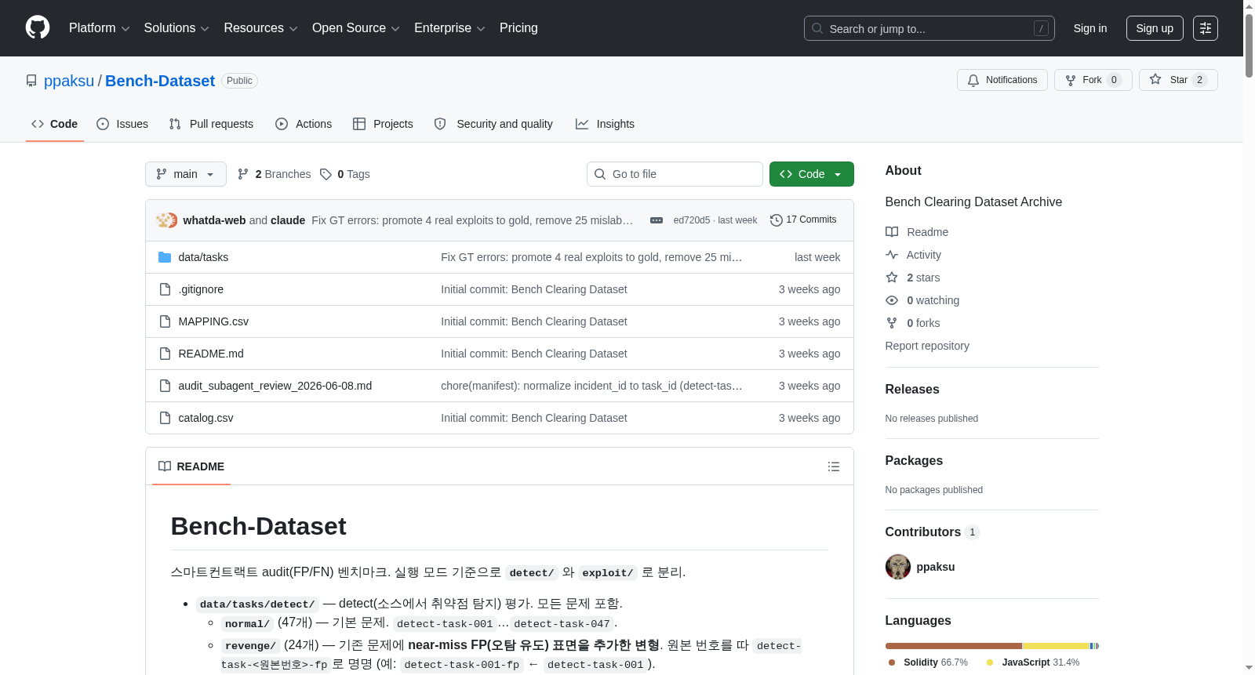Screen dimensions: 1255x675
Task: Click the JavaScript language bar segment
Action: click(1056, 646)
